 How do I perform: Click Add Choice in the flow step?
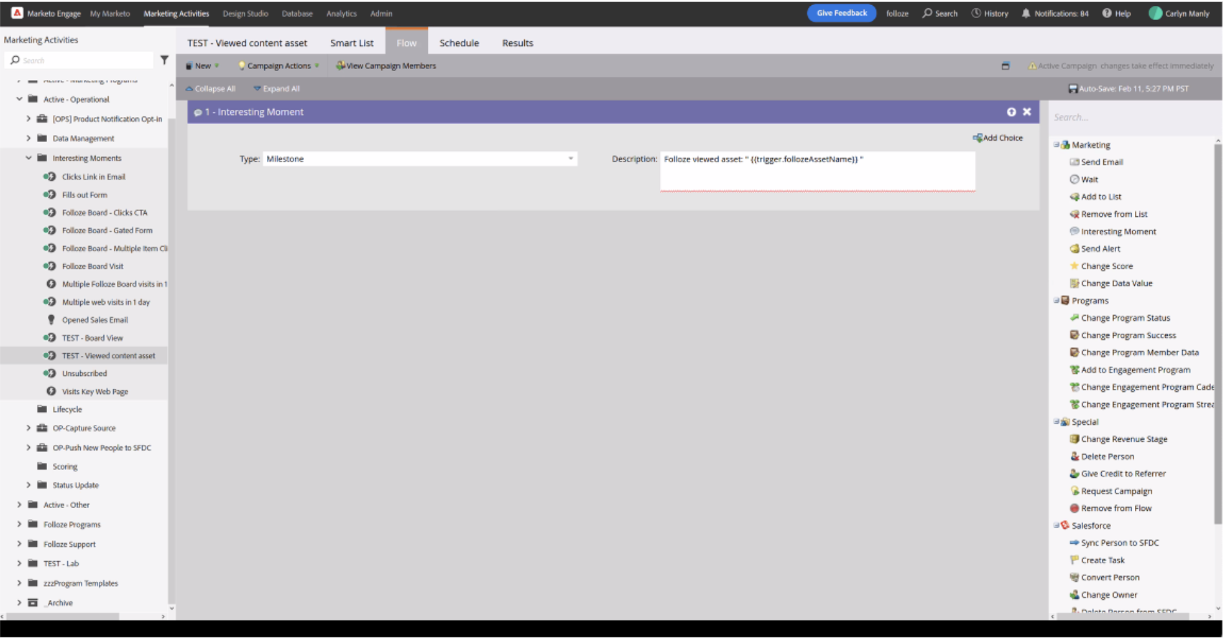(x=998, y=138)
